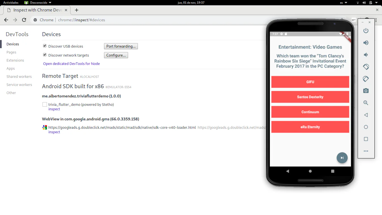Viewport: 382px width, 215px height.
Task: Click the Port forwarding... button
Action: 121,46
